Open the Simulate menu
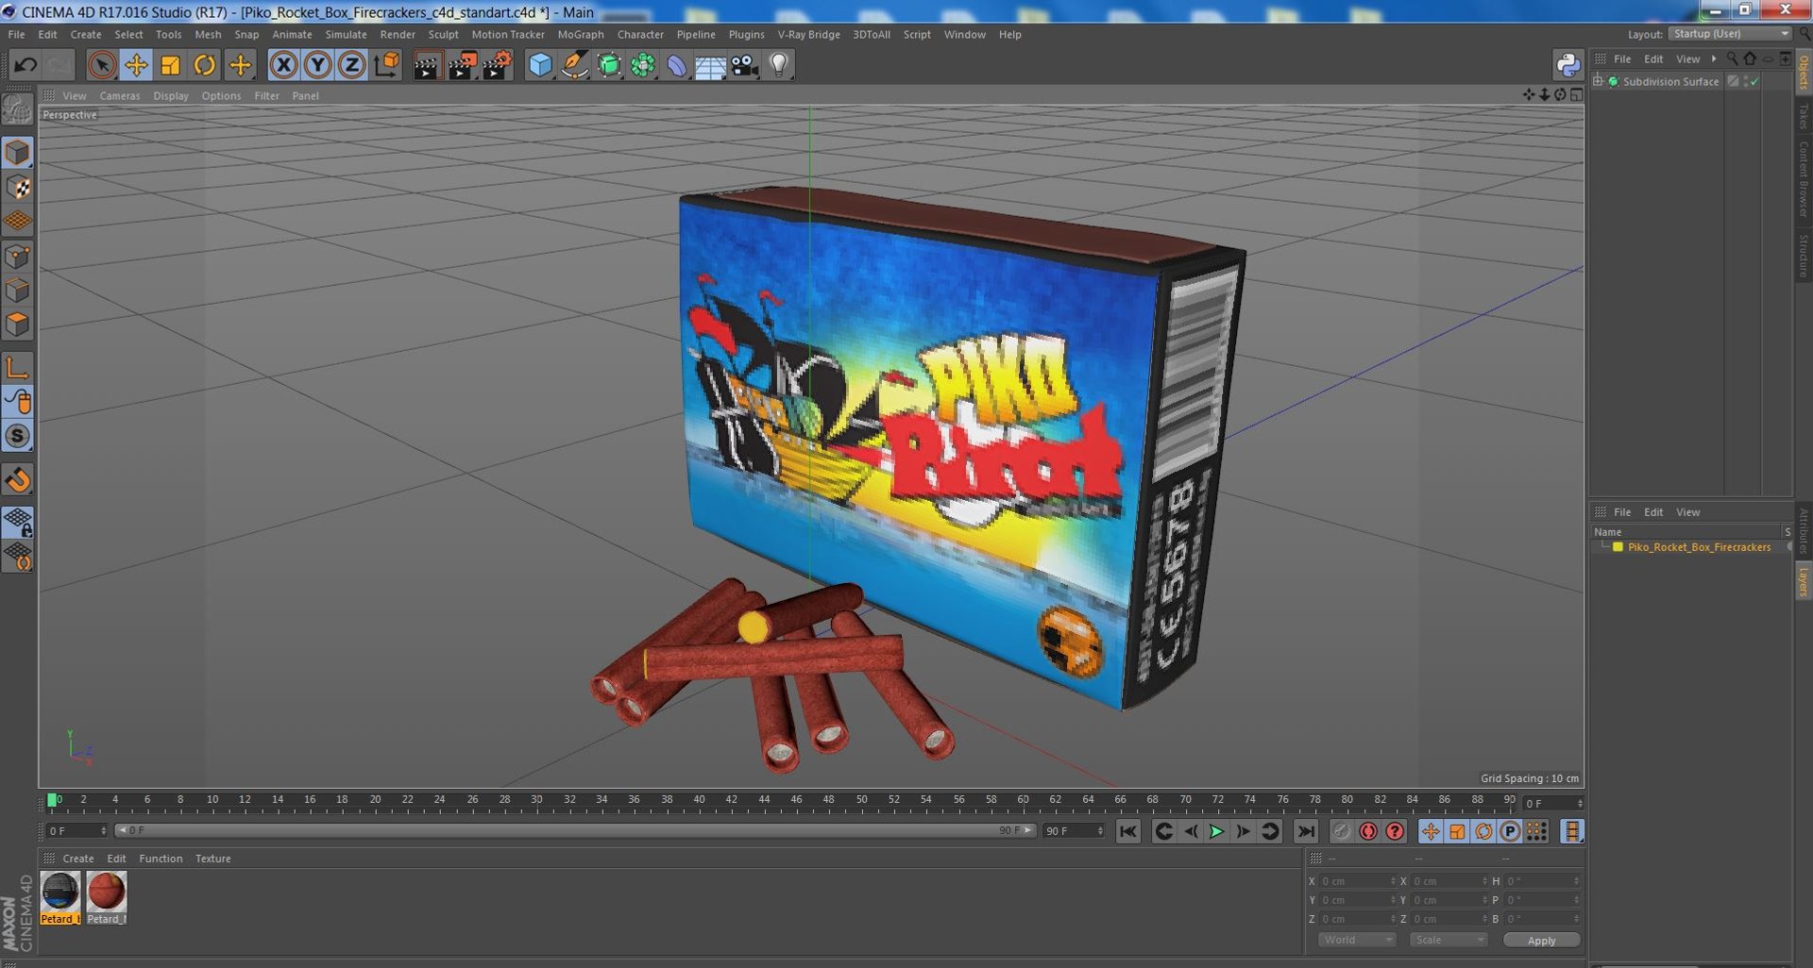Image resolution: width=1813 pixels, height=968 pixels. click(346, 35)
